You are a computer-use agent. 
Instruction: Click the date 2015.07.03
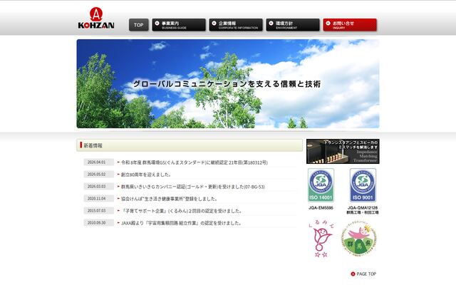pyautogui.click(x=97, y=211)
